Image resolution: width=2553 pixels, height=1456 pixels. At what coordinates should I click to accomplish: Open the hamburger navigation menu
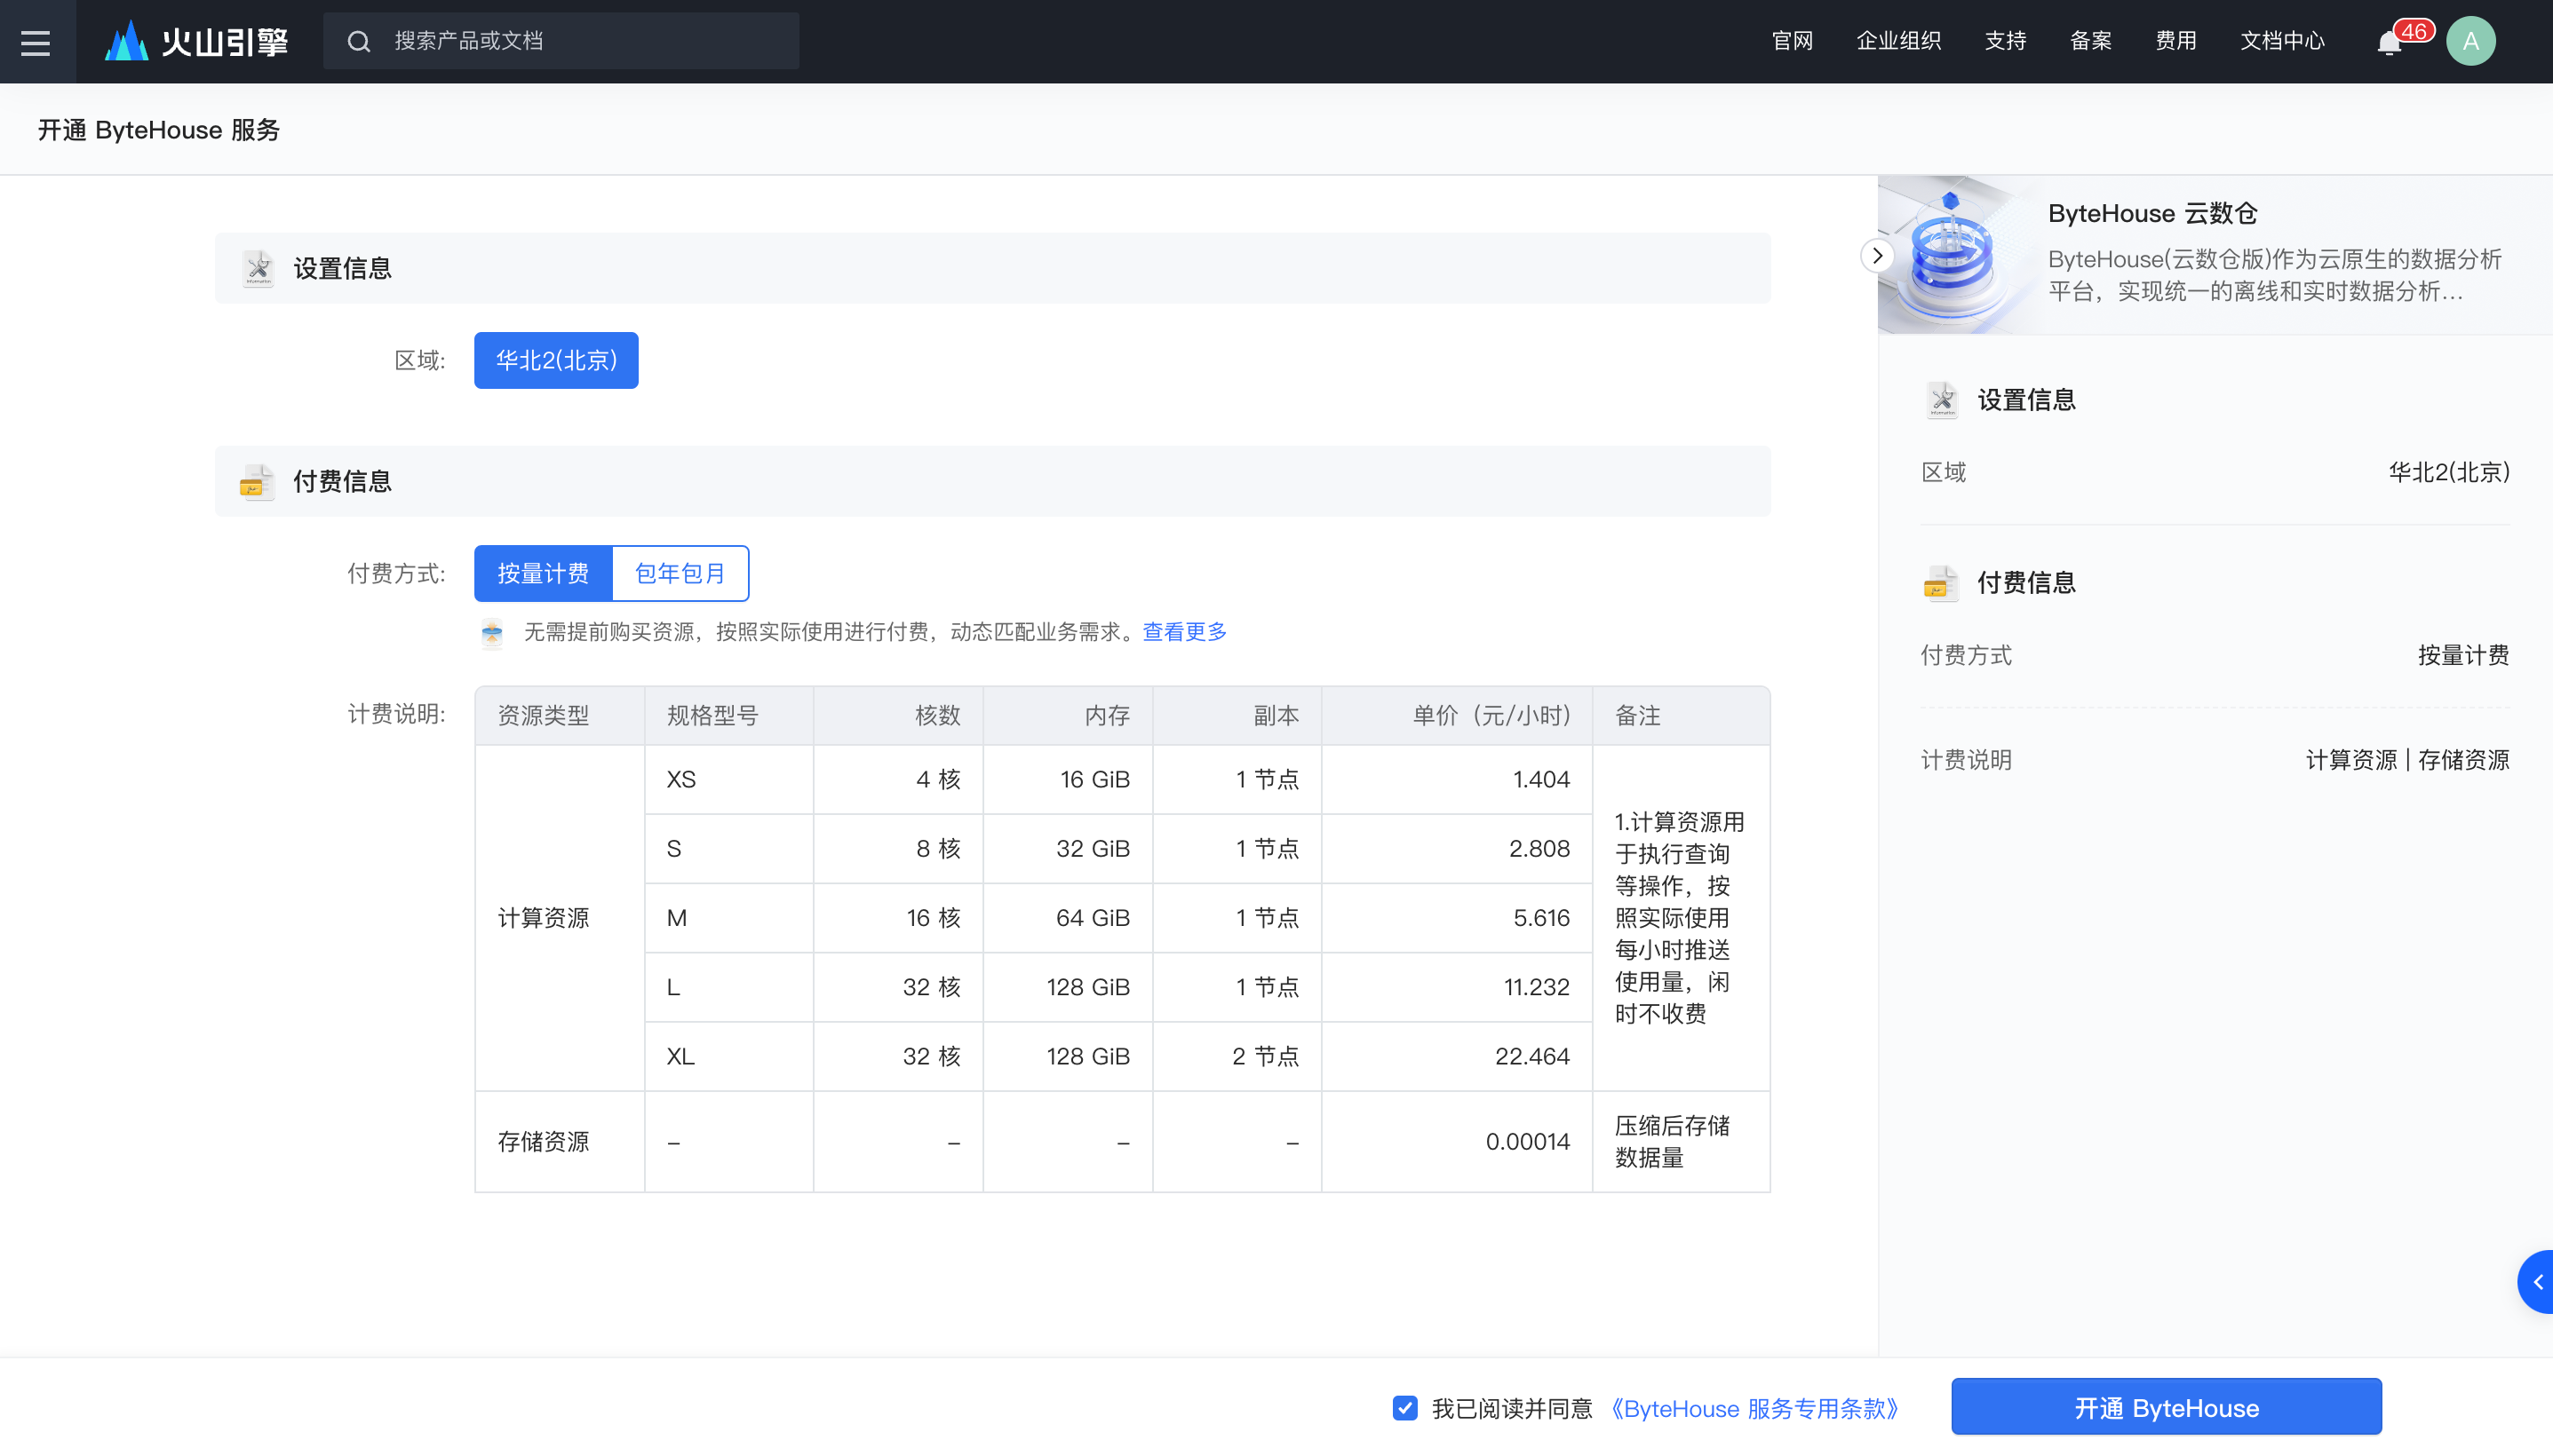coord(36,42)
